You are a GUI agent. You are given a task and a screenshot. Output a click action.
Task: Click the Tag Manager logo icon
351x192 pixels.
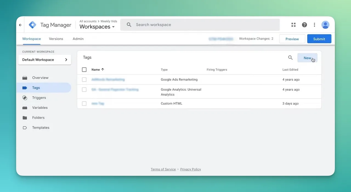tap(33, 25)
